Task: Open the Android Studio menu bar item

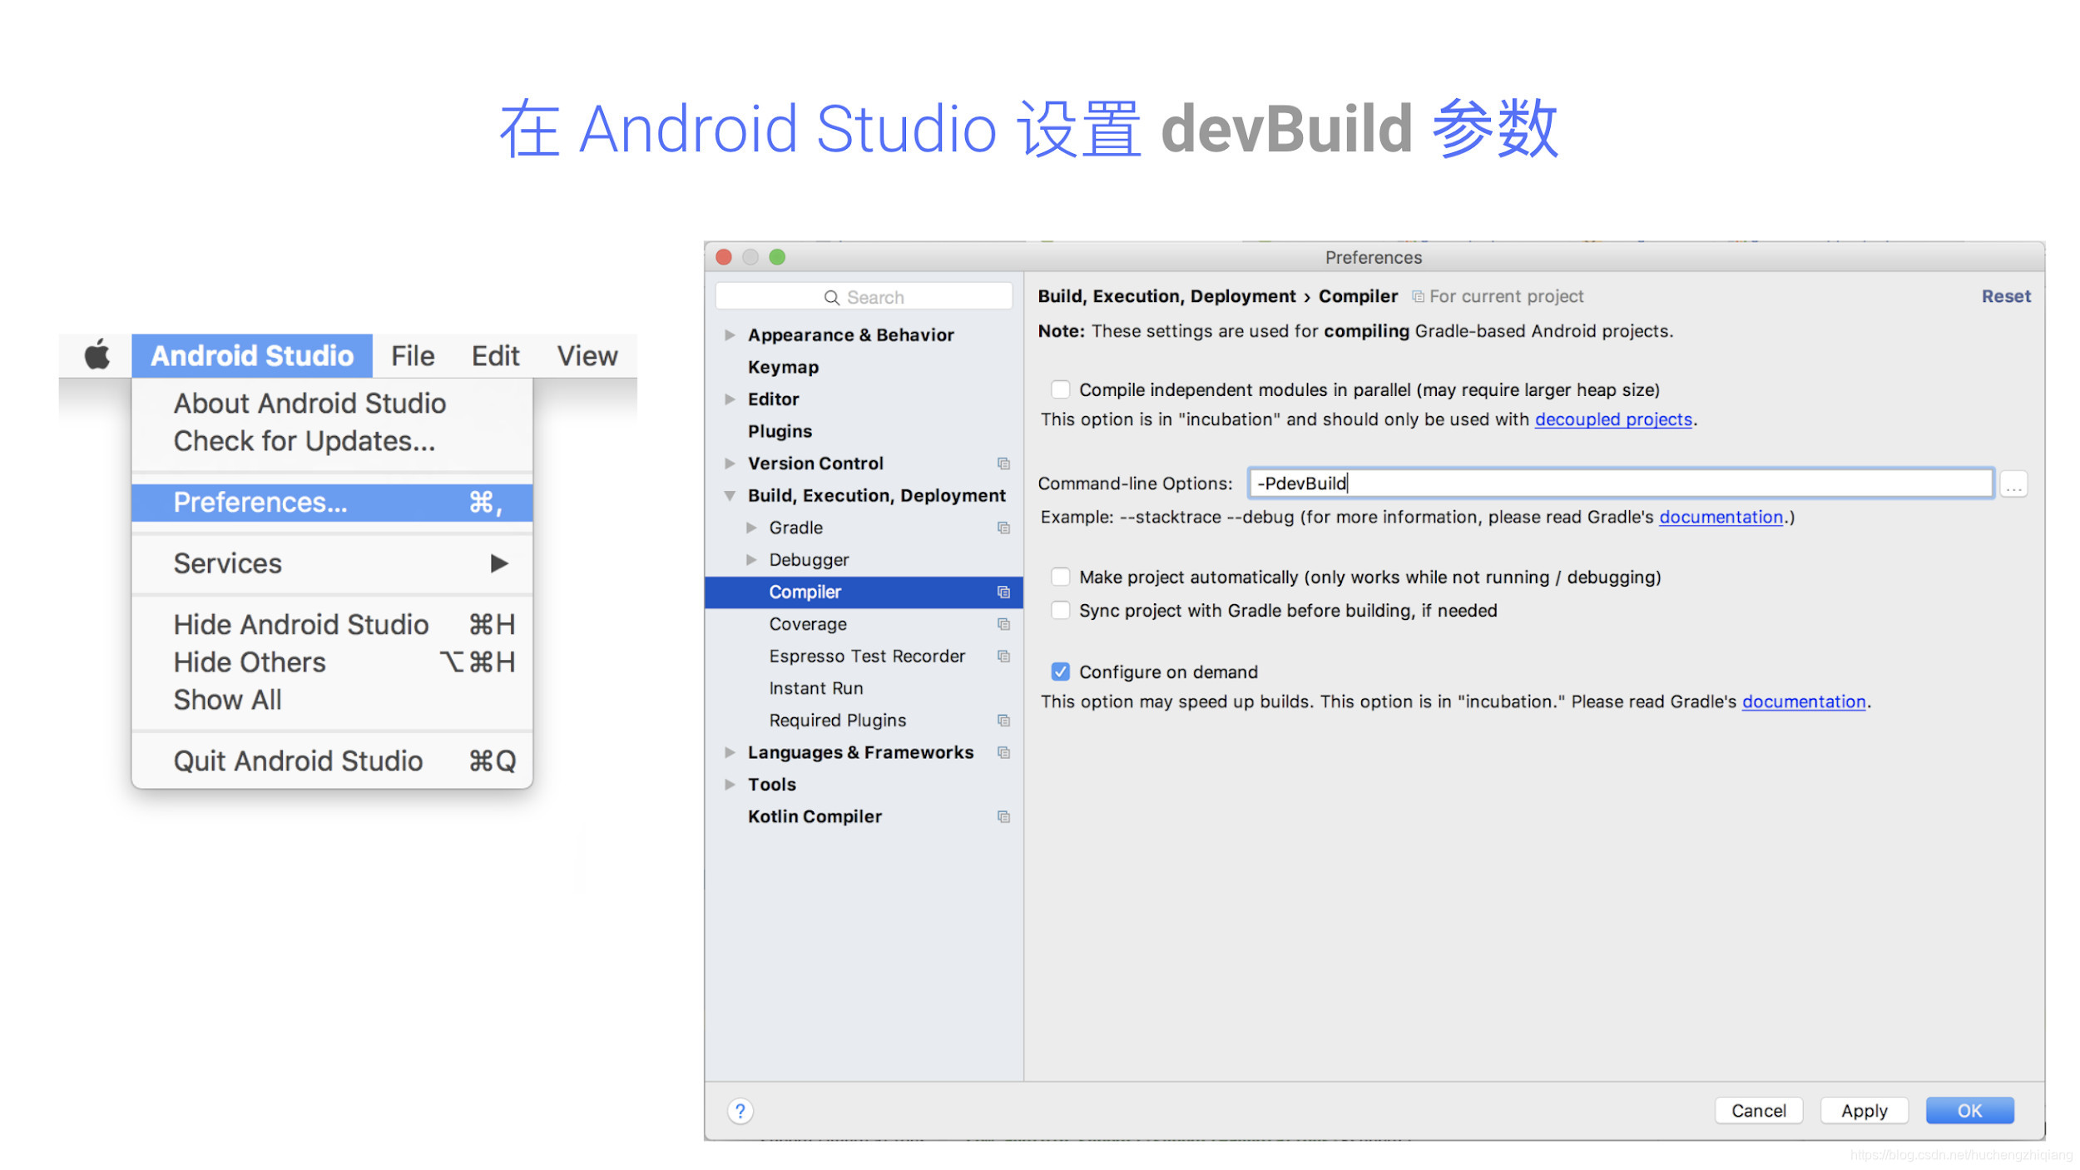Action: tap(252, 355)
